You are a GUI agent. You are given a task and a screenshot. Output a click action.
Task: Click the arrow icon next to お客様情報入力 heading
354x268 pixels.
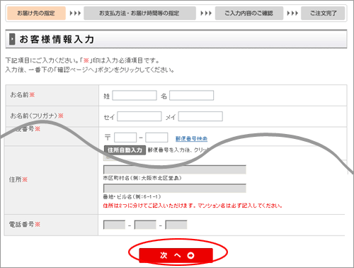12,39
